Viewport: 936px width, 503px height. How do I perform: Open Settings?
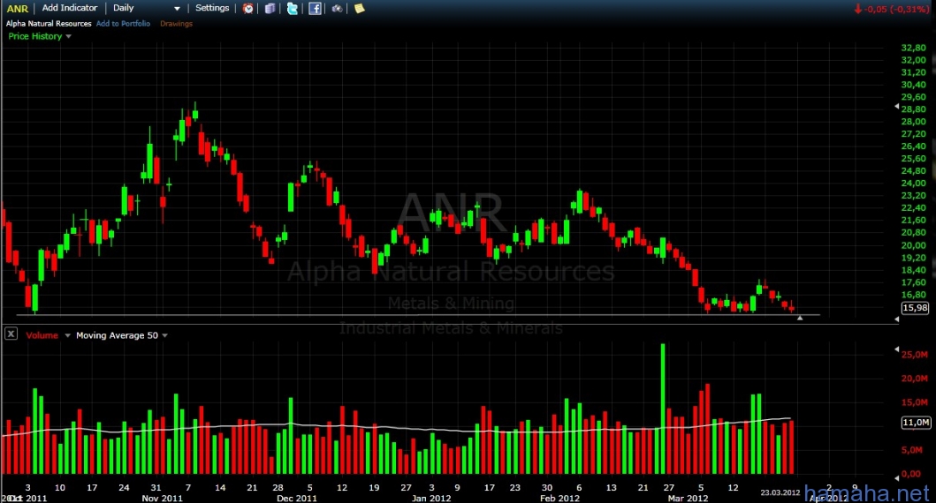(x=212, y=8)
